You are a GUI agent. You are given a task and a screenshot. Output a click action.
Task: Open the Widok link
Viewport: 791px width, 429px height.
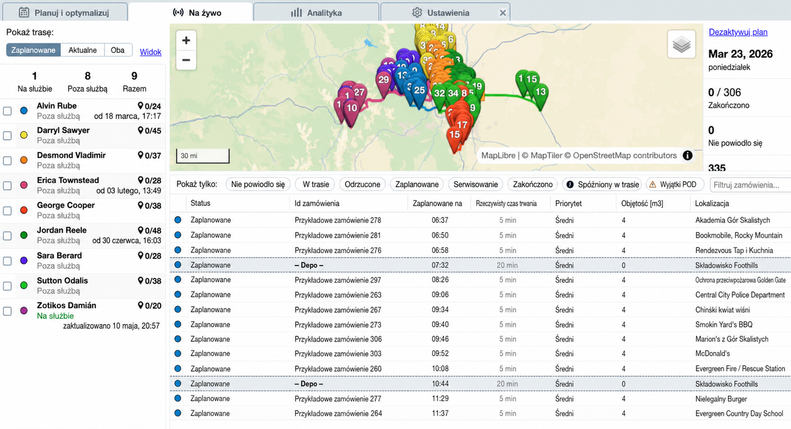tap(151, 52)
